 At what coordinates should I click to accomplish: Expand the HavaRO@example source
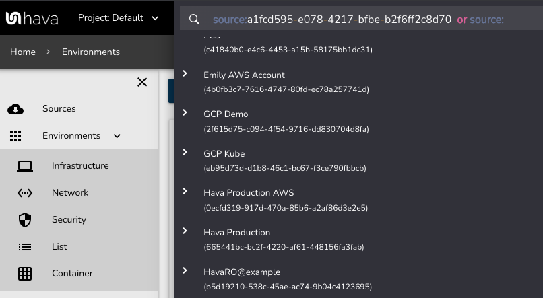[x=185, y=270]
